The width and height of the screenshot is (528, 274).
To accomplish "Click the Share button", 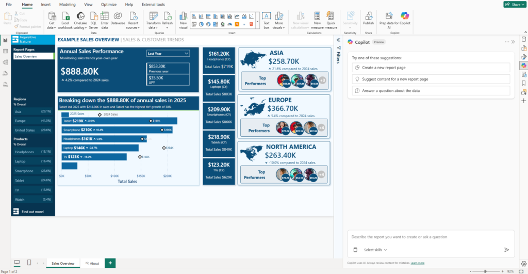I will click(515, 4).
